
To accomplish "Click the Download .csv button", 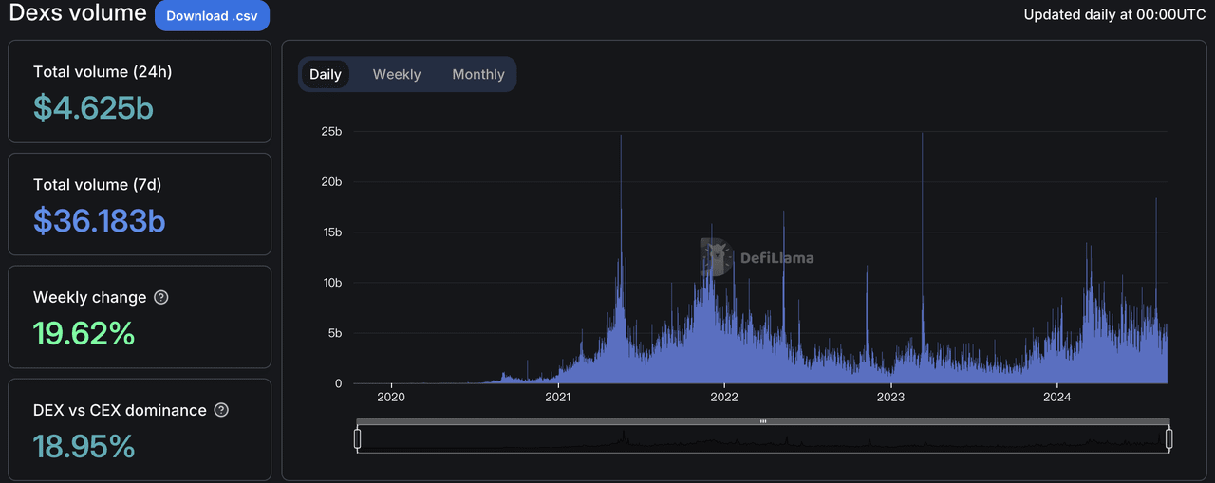I will point(212,16).
